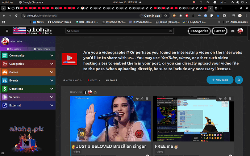Click the forum Search input field
250x156 pixels.
tap(123, 31)
